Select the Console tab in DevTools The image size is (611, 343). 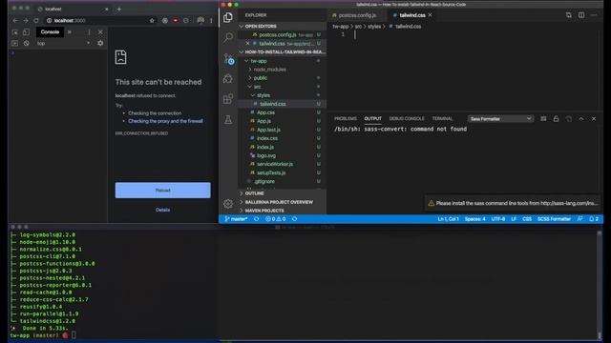[50, 32]
